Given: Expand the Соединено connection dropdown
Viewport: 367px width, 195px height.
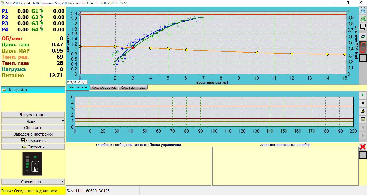Looking at the screenshot, I should [x=63, y=182].
